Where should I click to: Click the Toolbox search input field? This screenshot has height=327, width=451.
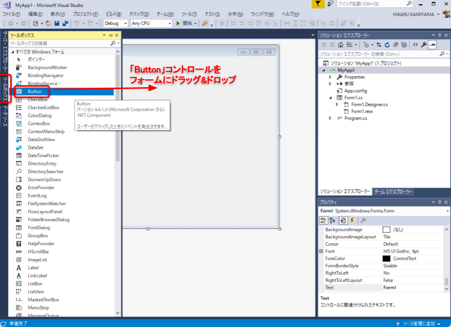click(59, 44)
